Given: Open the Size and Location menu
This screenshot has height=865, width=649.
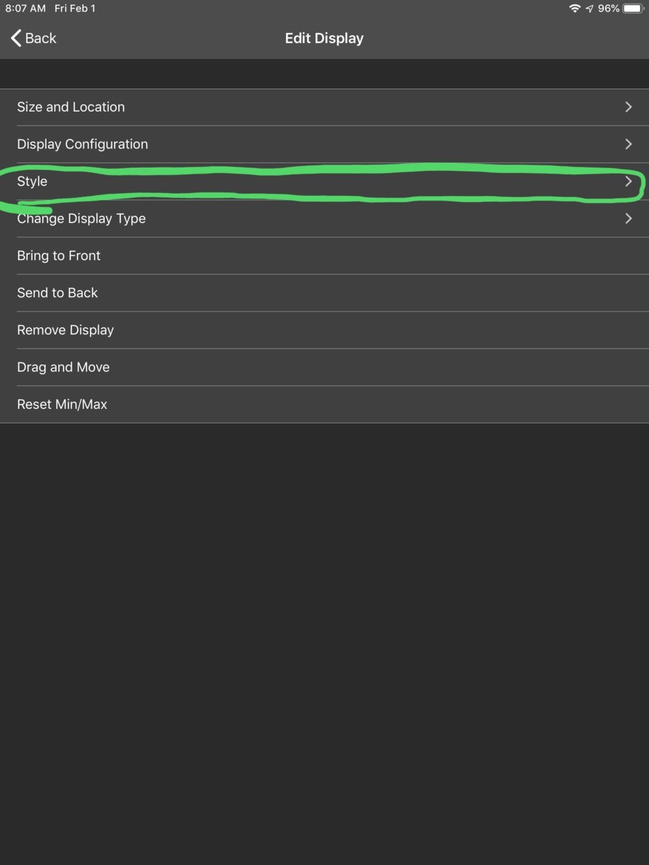Looking at the screenshot, I should point(324,107).
